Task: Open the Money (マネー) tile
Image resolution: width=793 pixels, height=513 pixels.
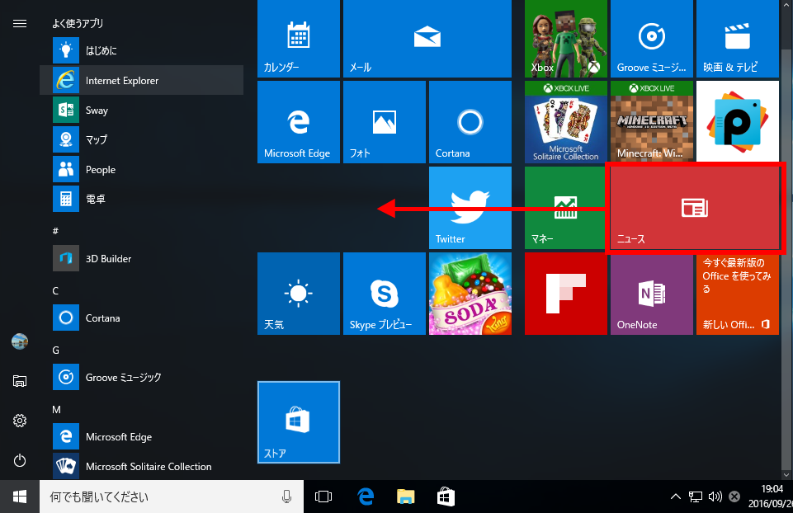Action: 566,208
